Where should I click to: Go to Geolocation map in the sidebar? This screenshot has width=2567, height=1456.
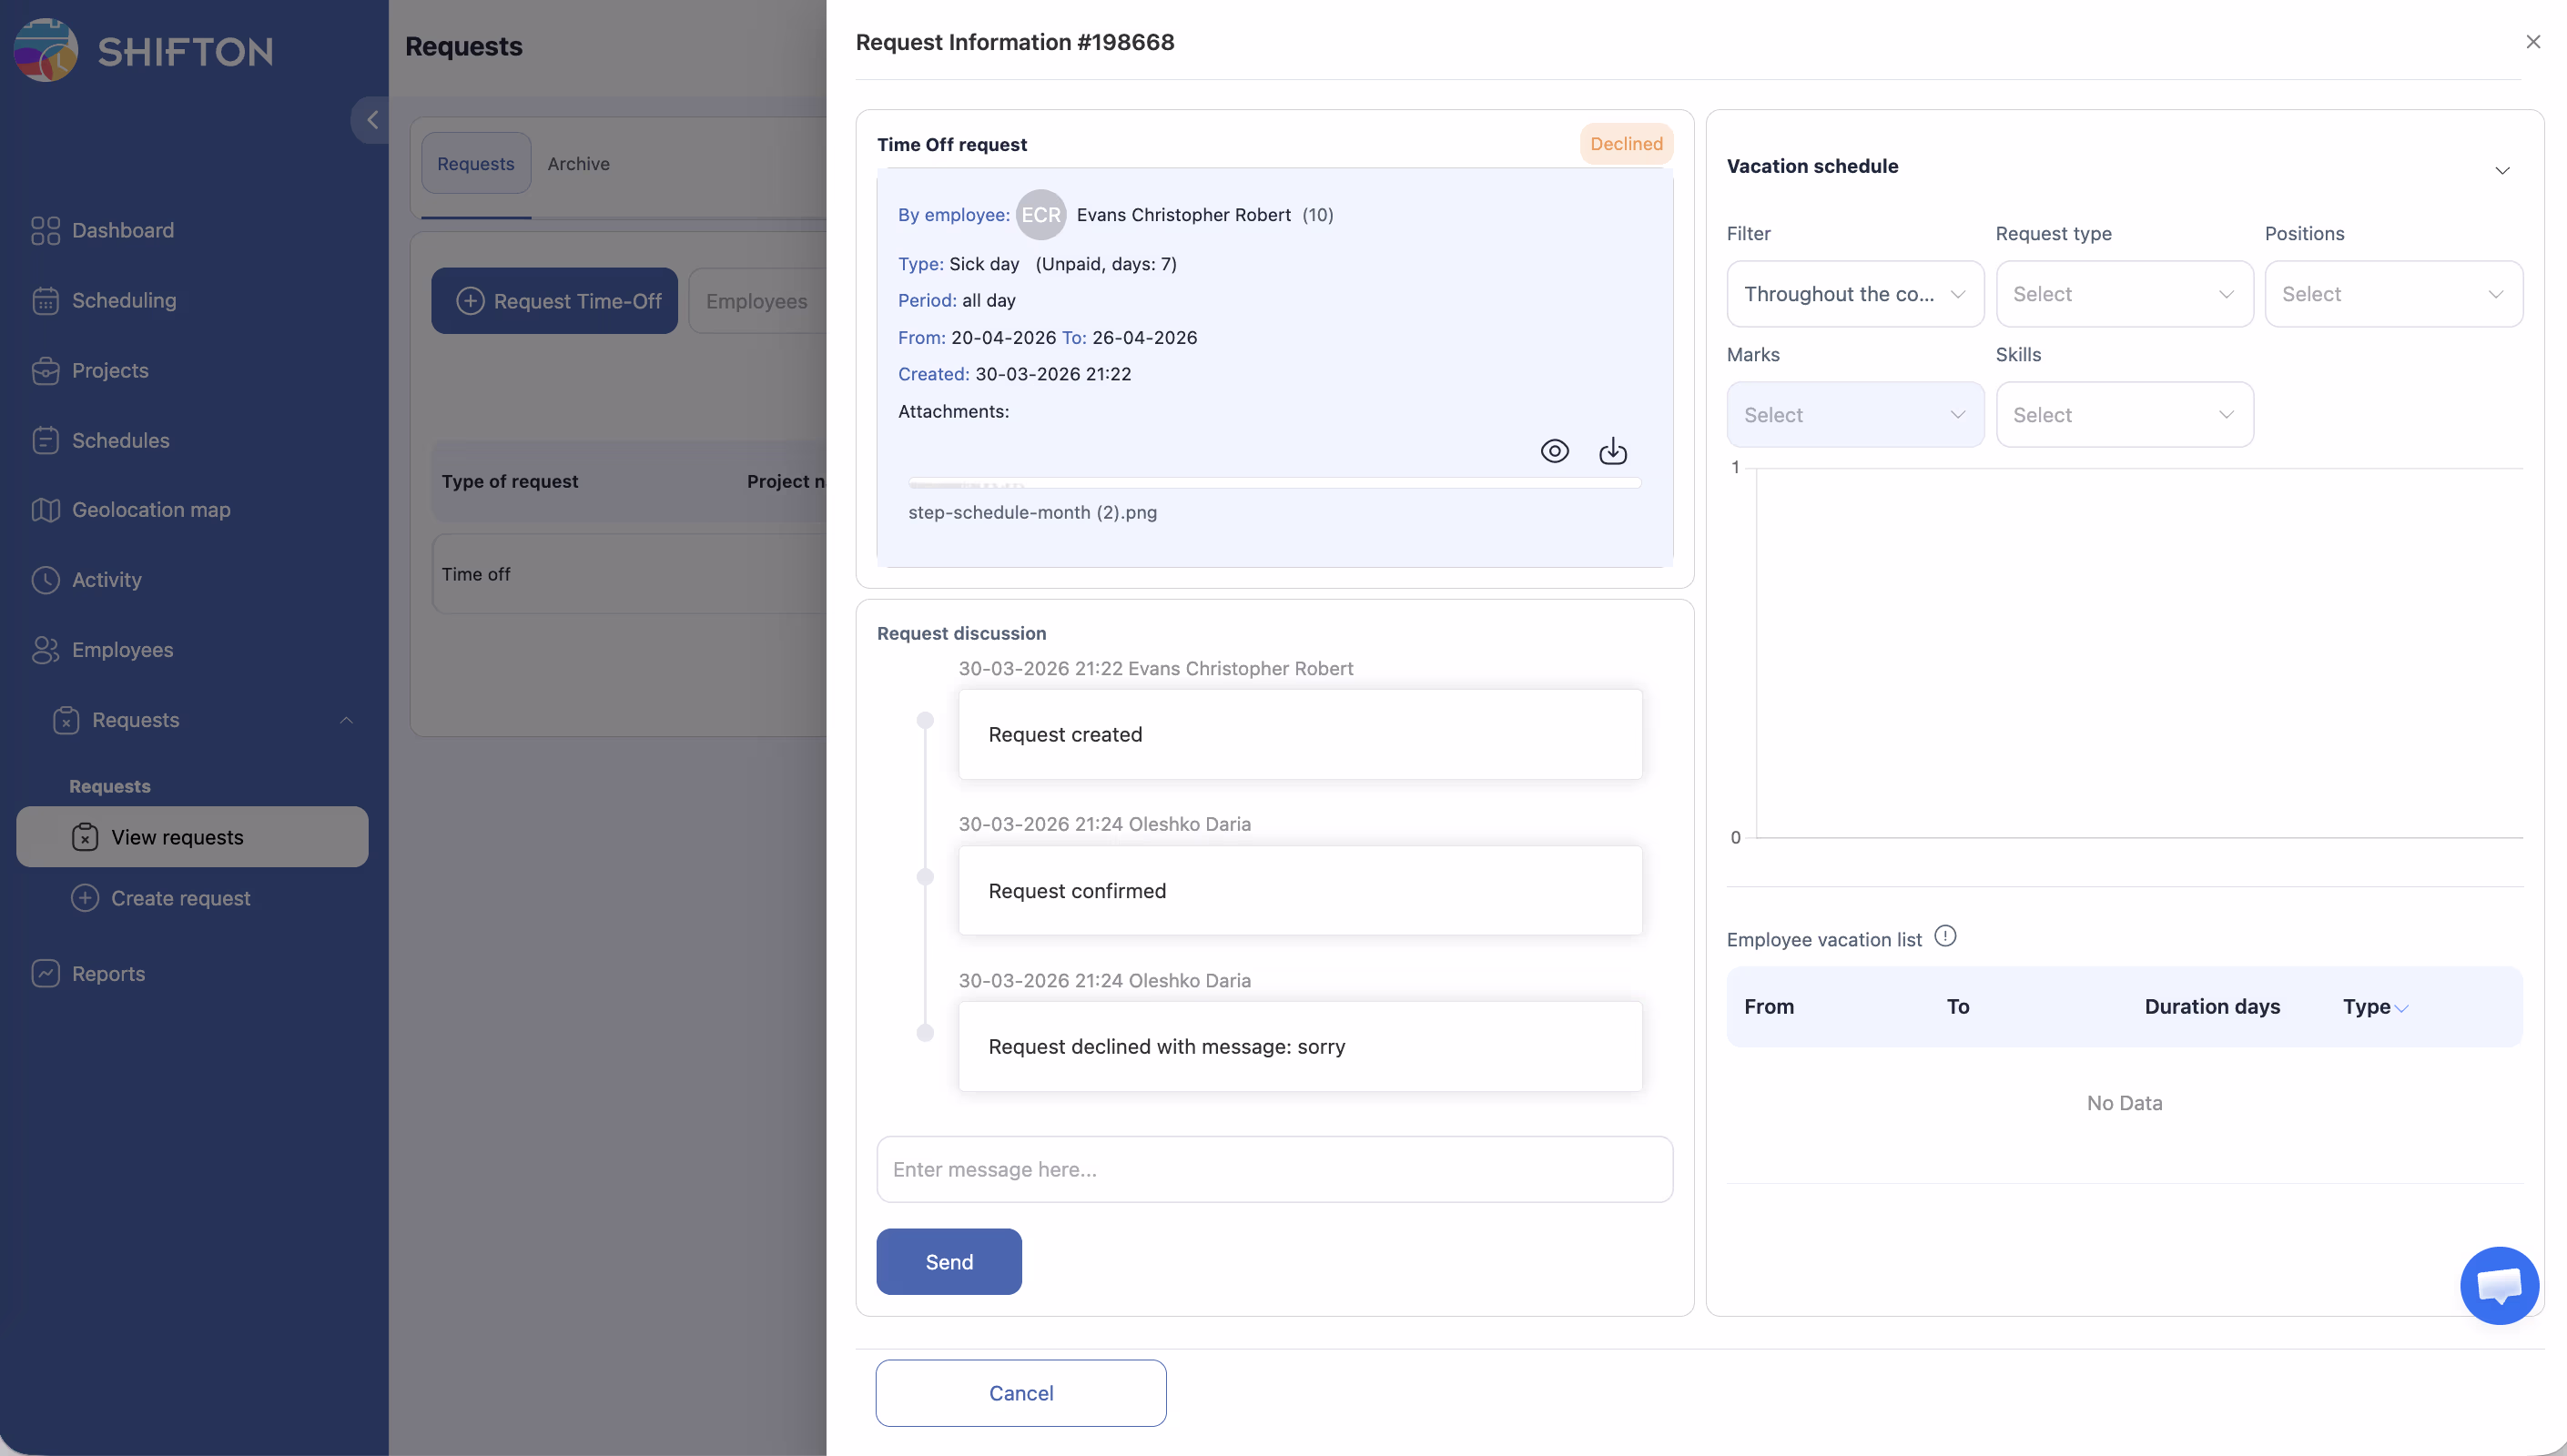click(x=150, y=510)
